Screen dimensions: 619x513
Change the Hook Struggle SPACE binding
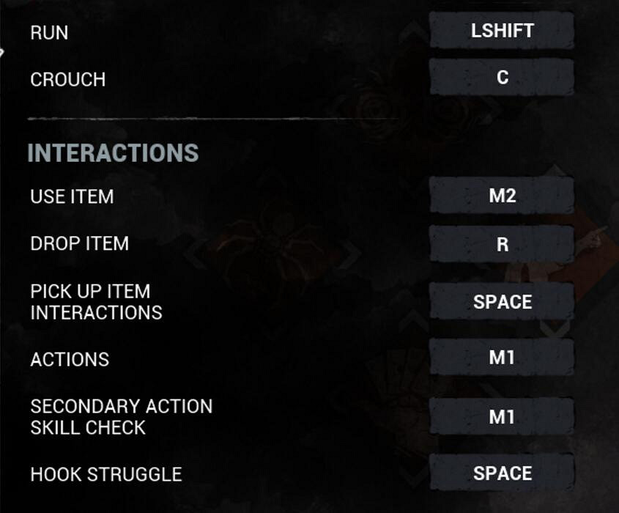[502, 473]
